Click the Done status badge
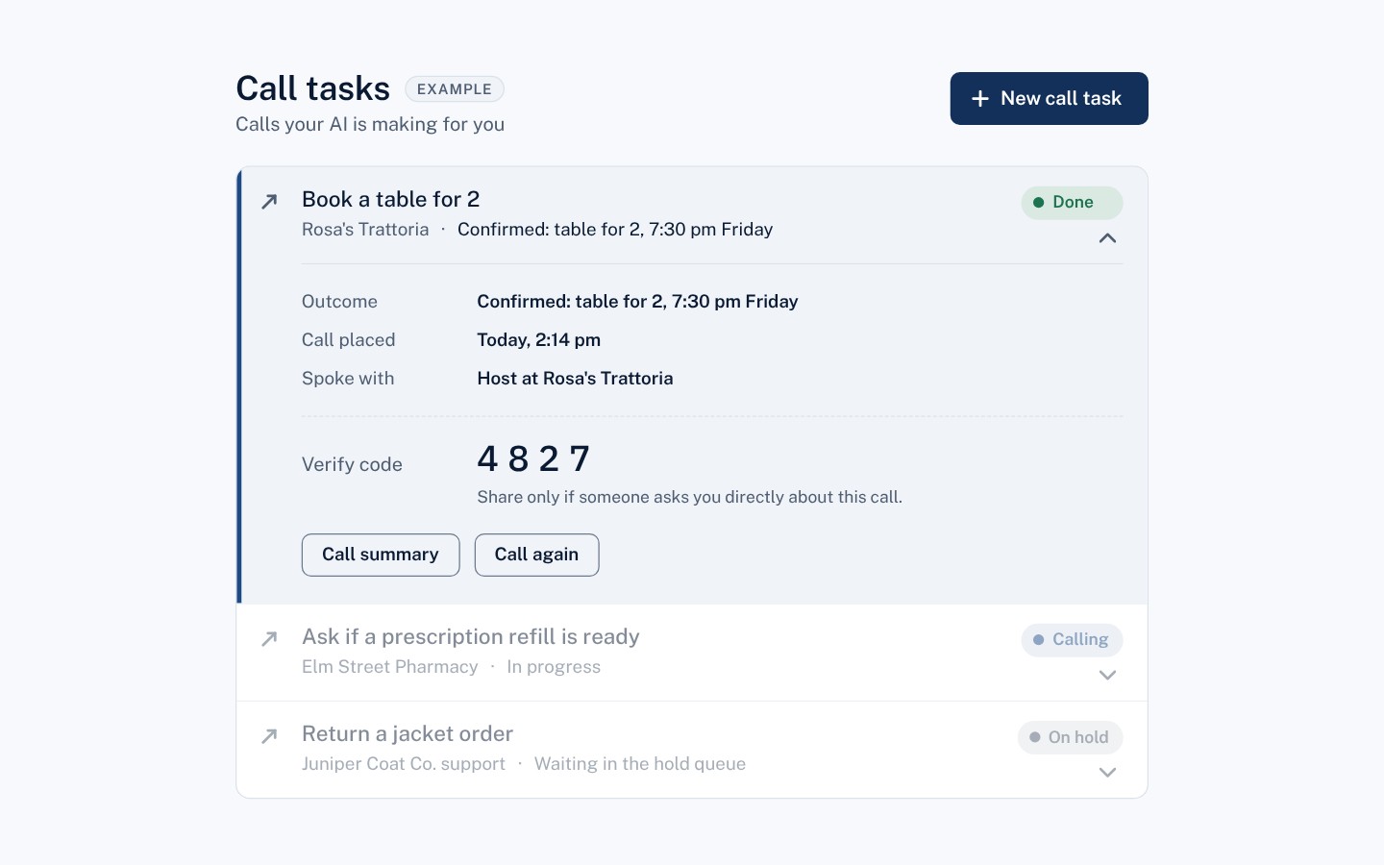The width and height of the screenshot is (1384, 865). 1072,202
